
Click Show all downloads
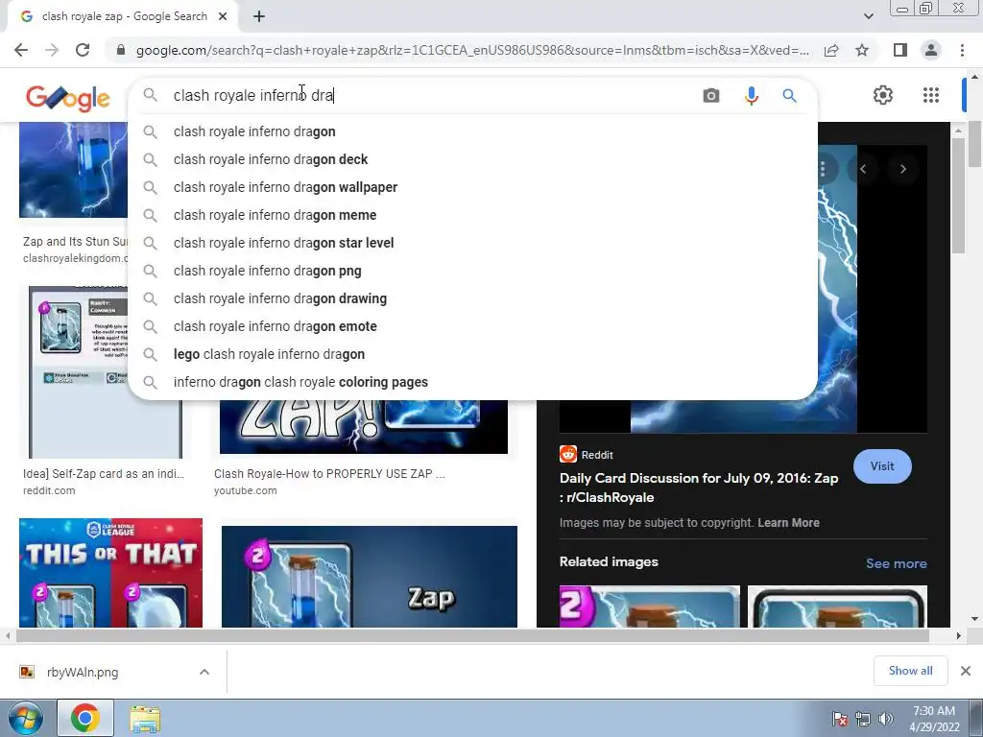(x=910, y=671)
